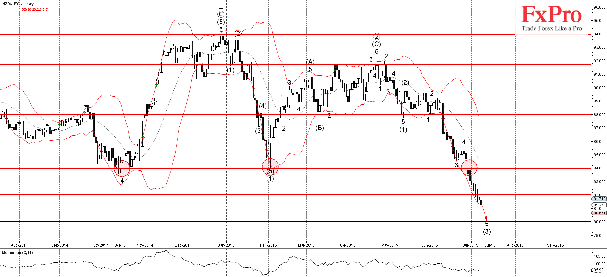The image size is (607, 277).
Task: Pick the Dec-2014 date label
Action: (x=183, y=245)
